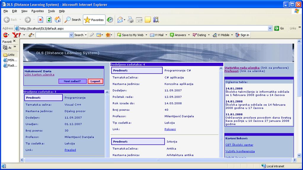Image resolution: width=303 pixels, height=170 pixels.
Task: Click the page vertical scrollbar down arrow
Action: [x=299, y=155]
